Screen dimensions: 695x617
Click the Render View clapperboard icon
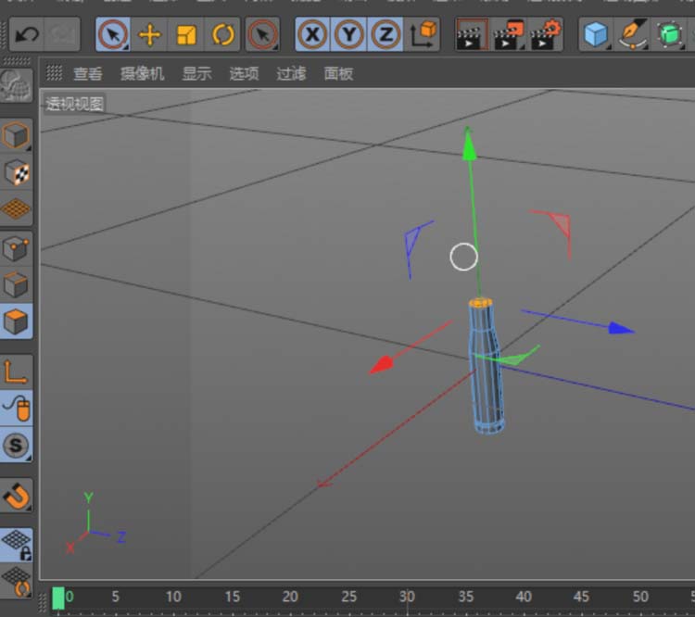472,35
